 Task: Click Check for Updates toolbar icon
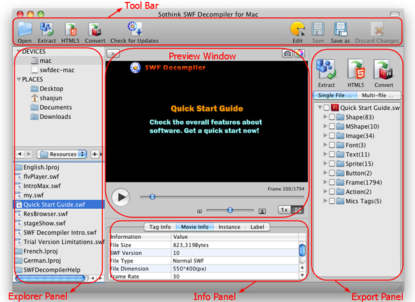135,29
